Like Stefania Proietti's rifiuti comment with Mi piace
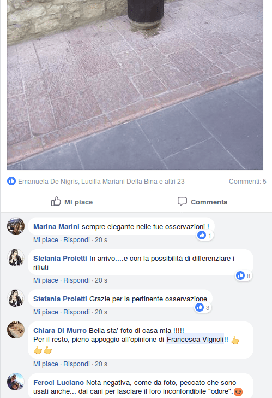272x398 pixels. click(46, 280)
